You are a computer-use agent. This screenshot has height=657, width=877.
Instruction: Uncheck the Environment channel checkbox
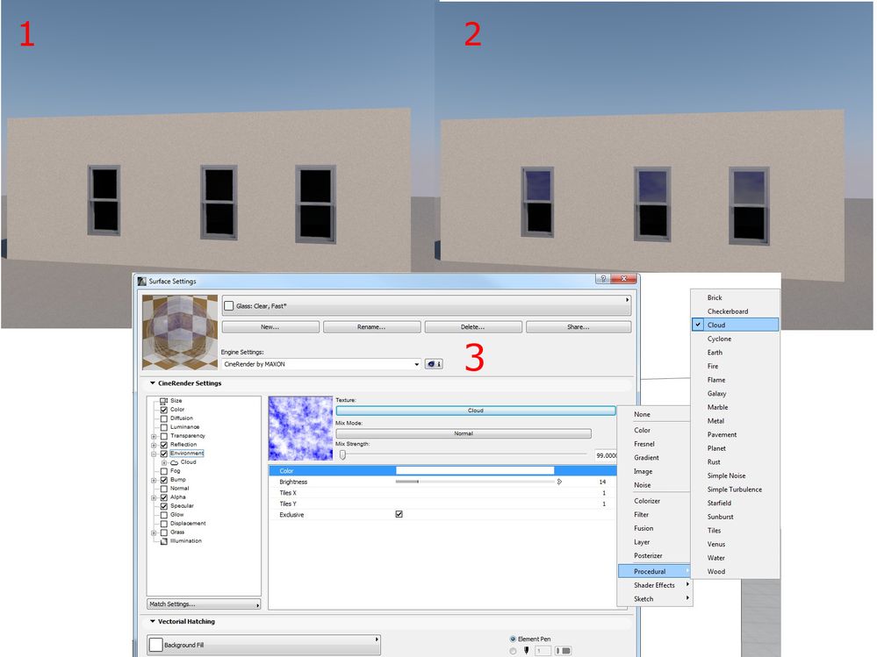164,453
